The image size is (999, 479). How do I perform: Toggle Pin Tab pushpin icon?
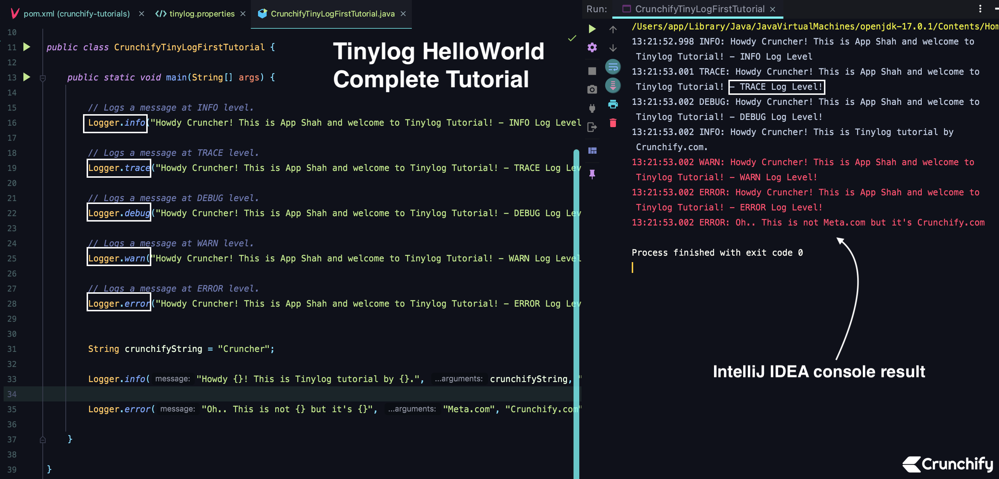click(592, 175)
